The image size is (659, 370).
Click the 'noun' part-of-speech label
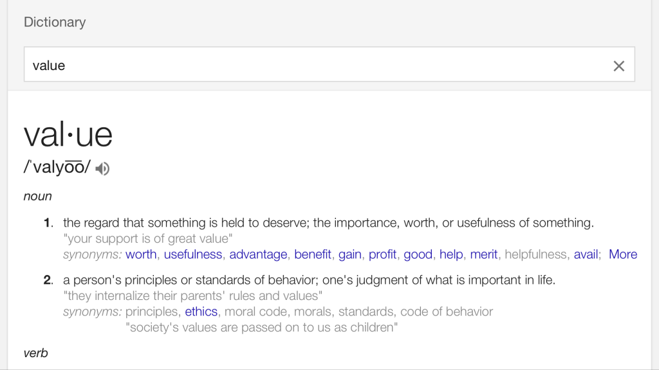click(x=37, y=197)
